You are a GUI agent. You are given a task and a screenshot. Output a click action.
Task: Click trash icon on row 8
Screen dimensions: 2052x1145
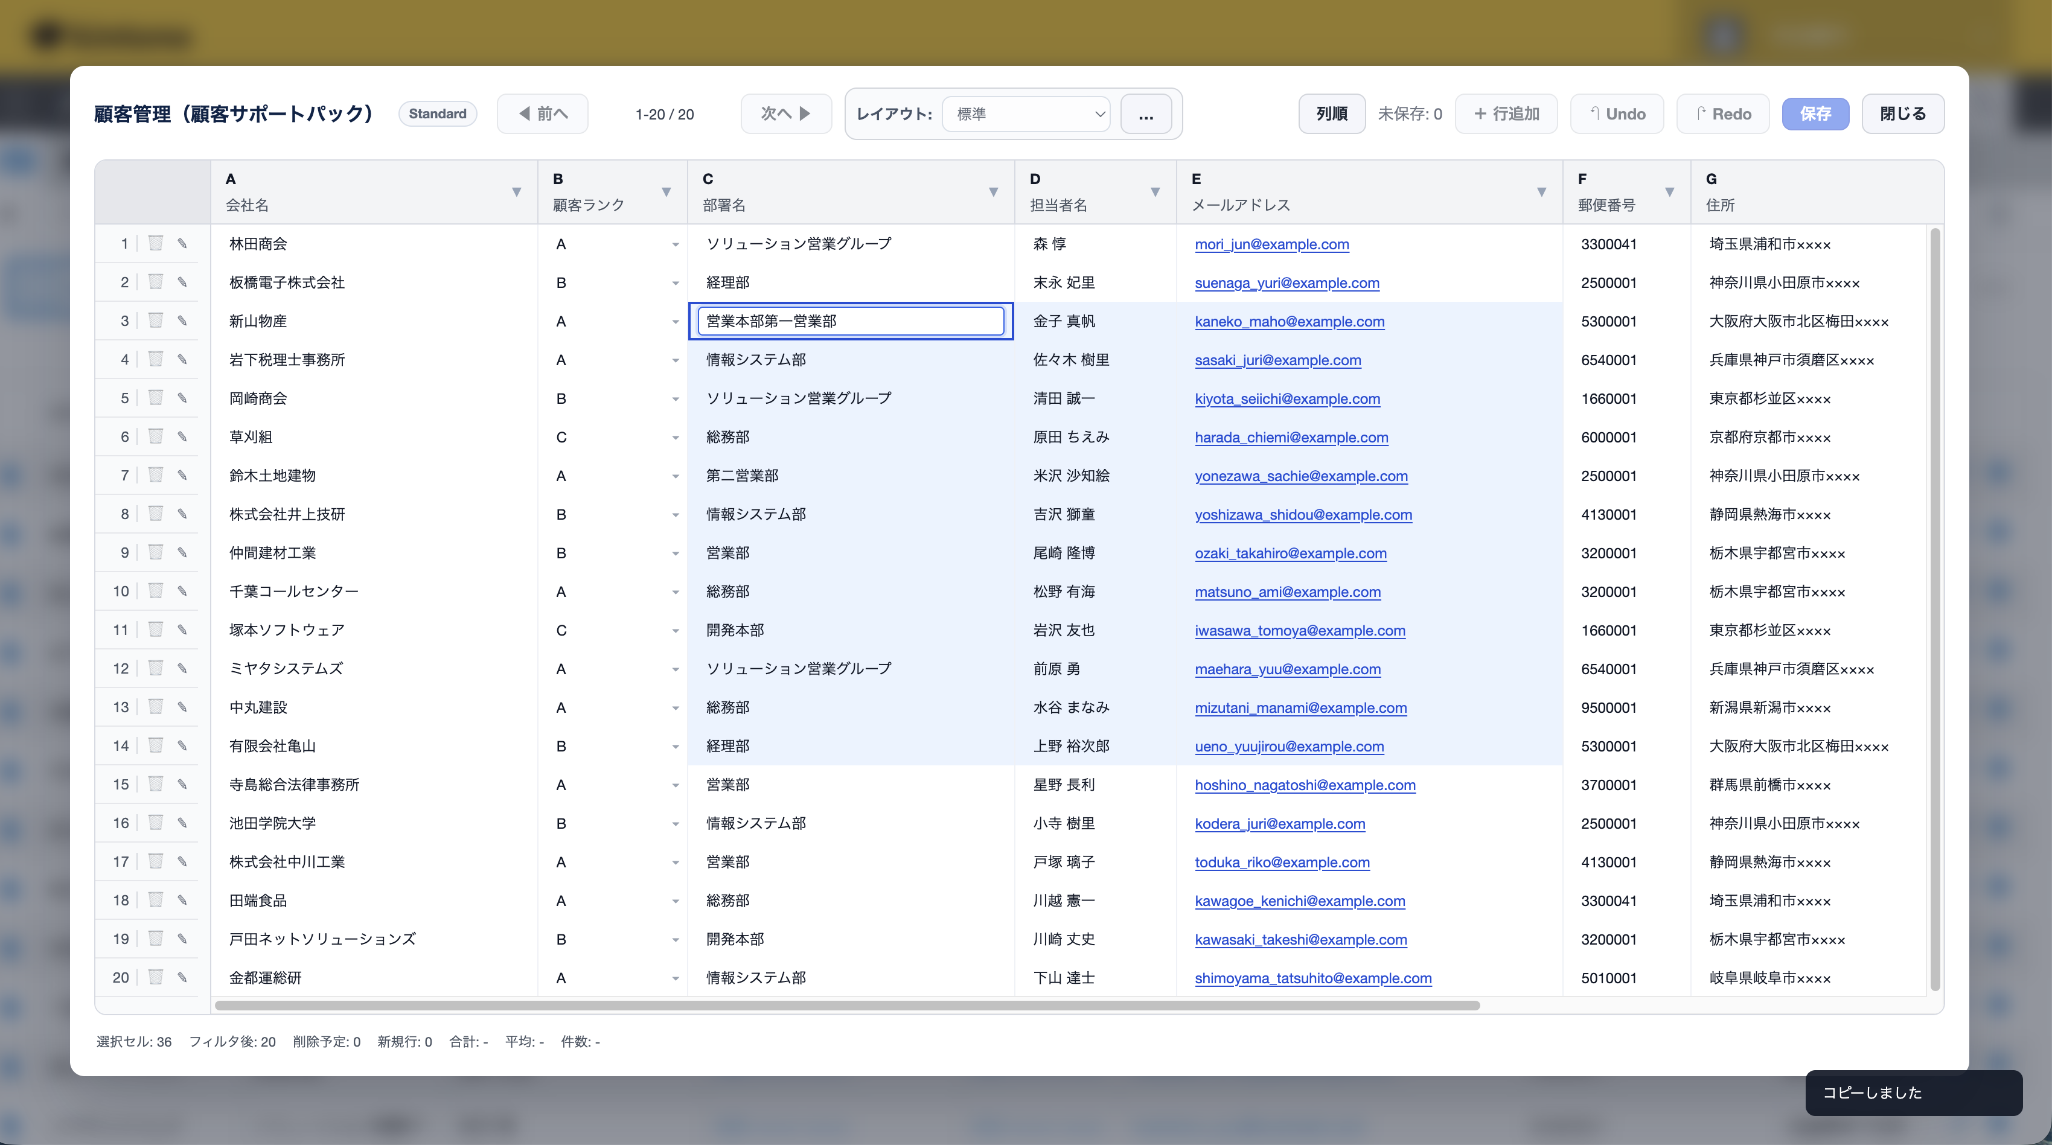[x=155, y=514]
